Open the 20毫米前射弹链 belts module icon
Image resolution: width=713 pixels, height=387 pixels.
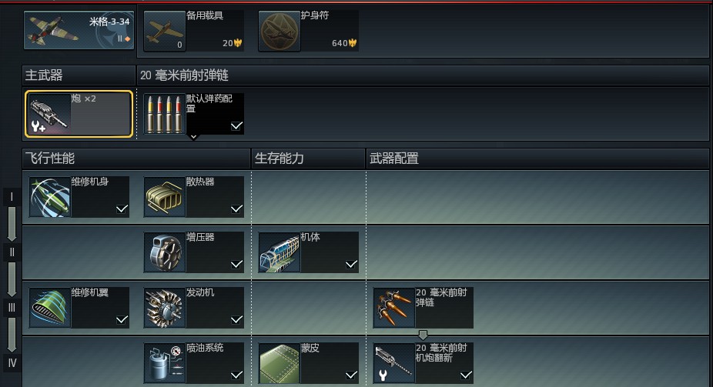[x=393, y=308]
